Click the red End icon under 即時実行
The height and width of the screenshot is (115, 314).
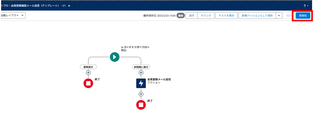pyautogui.click(x=88, y=83)
